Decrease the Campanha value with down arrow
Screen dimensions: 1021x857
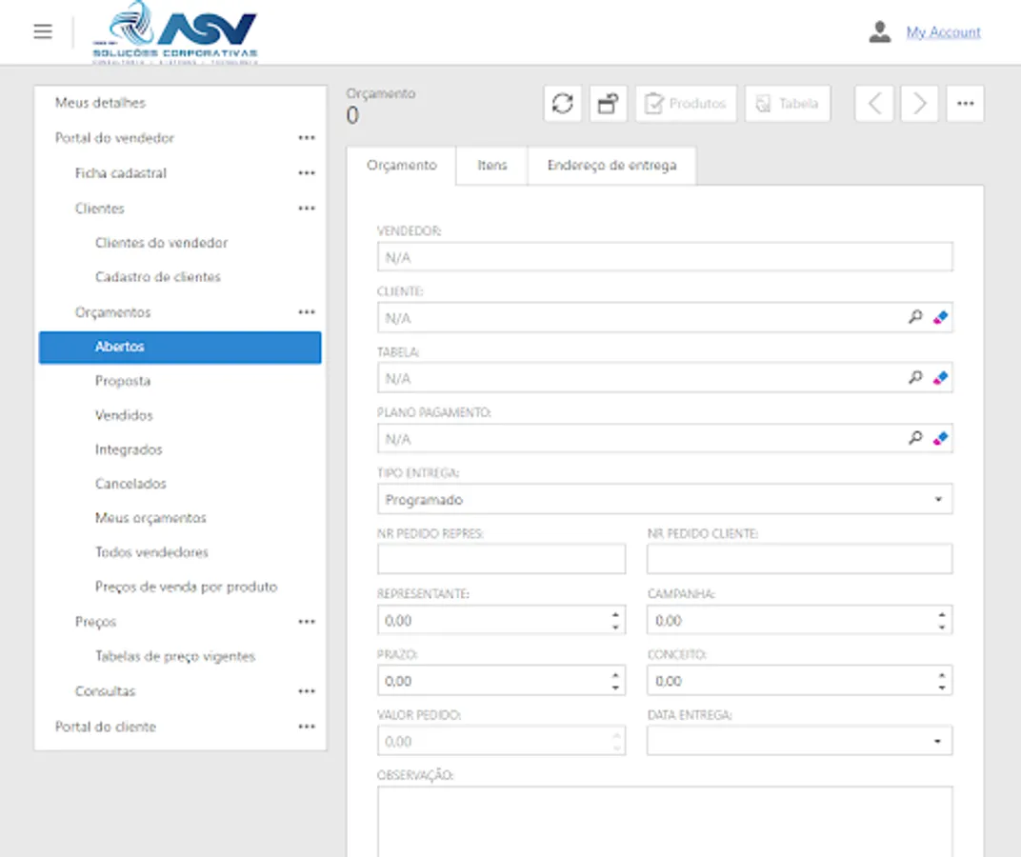[x=942, y=627]
